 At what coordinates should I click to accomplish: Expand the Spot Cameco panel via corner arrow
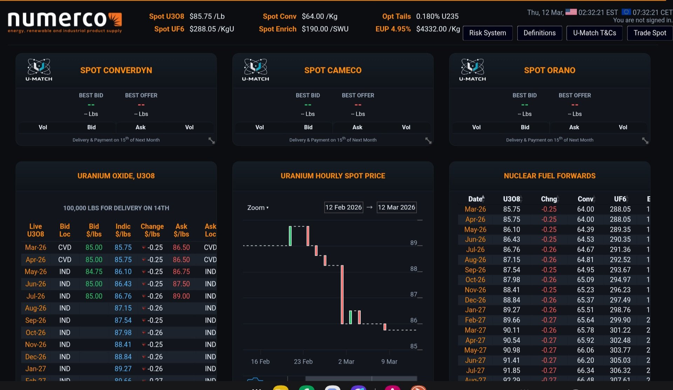pyautogui.click(x=428, y=141)
